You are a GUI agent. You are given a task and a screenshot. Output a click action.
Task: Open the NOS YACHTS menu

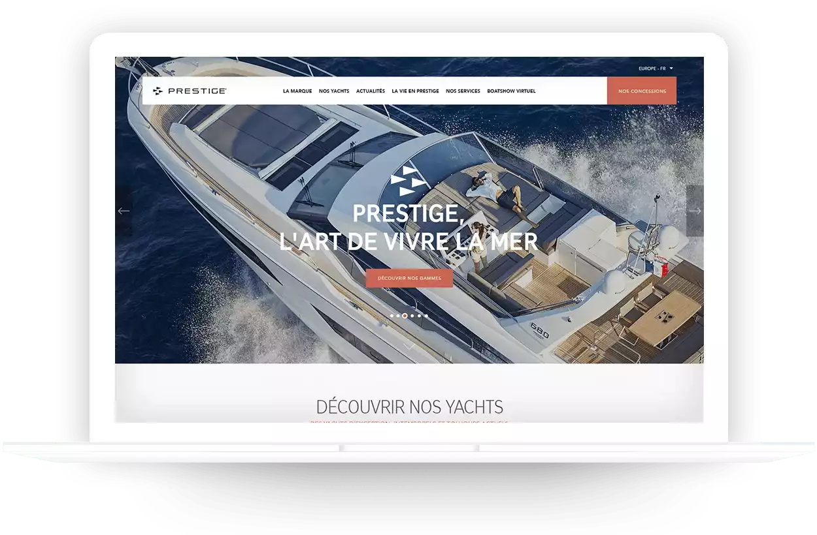click(x=334, y=91)
